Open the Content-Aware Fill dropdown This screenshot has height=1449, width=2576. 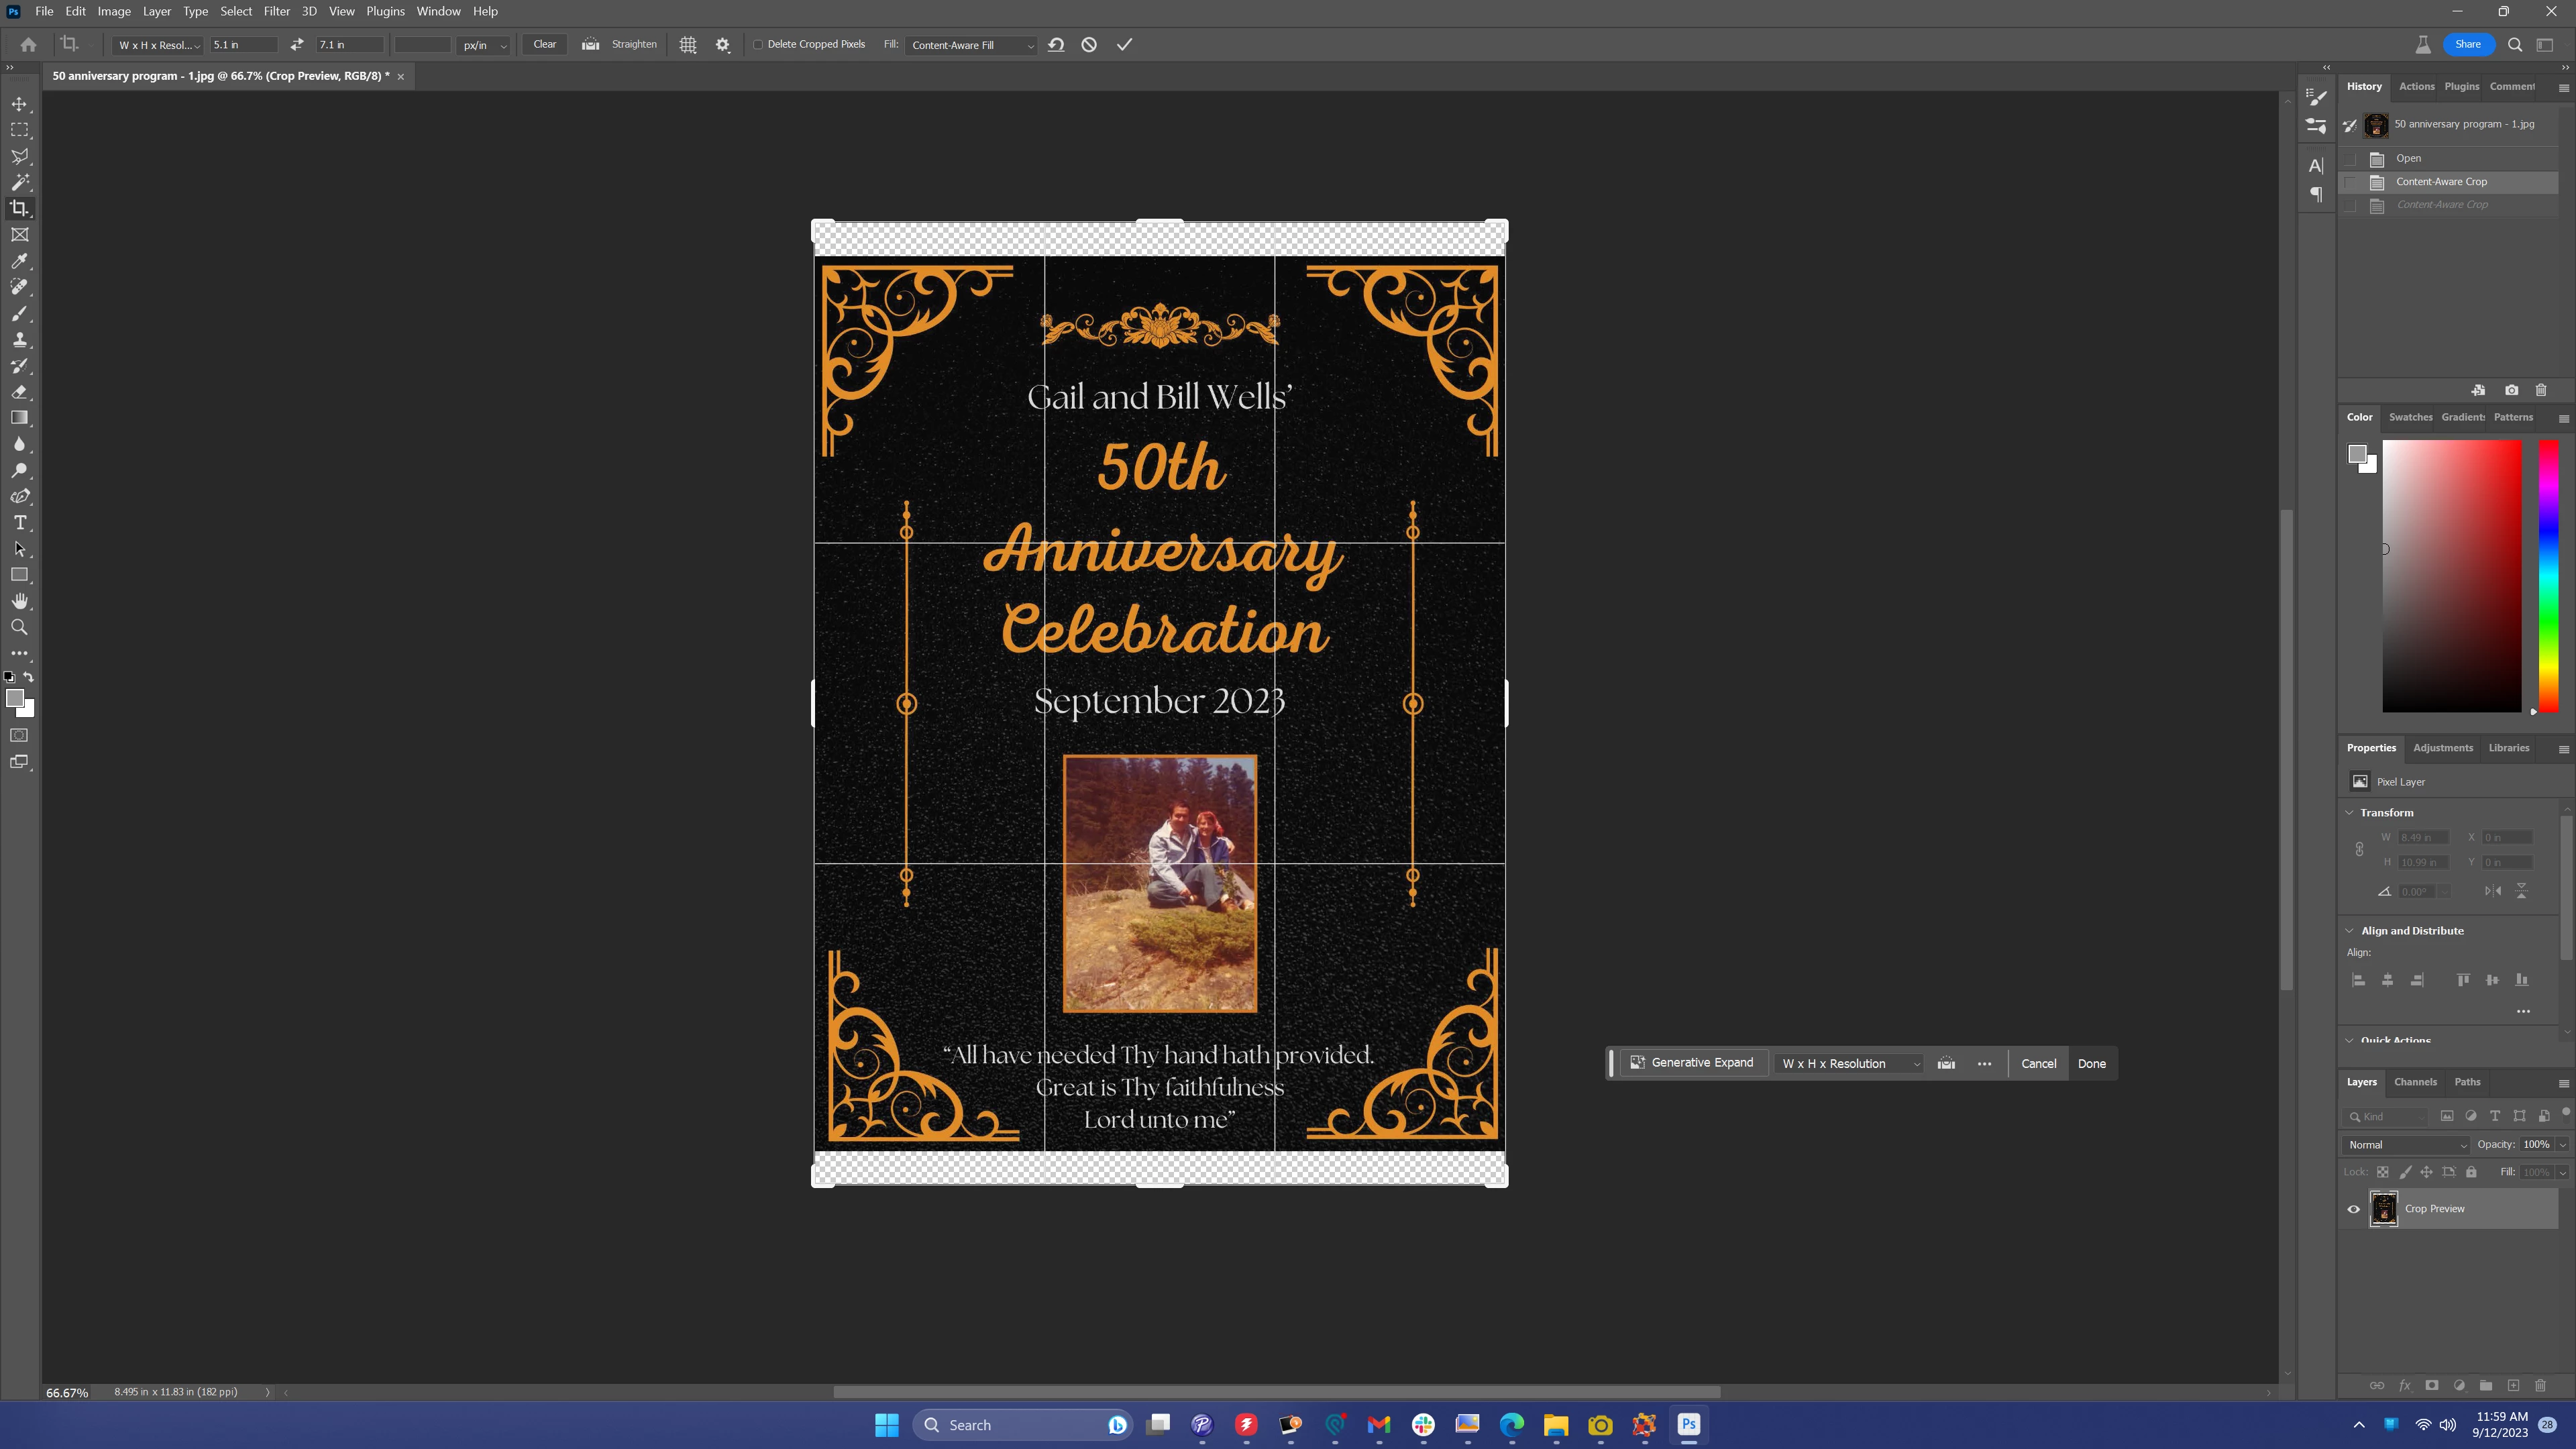click(x=972, y=45)
